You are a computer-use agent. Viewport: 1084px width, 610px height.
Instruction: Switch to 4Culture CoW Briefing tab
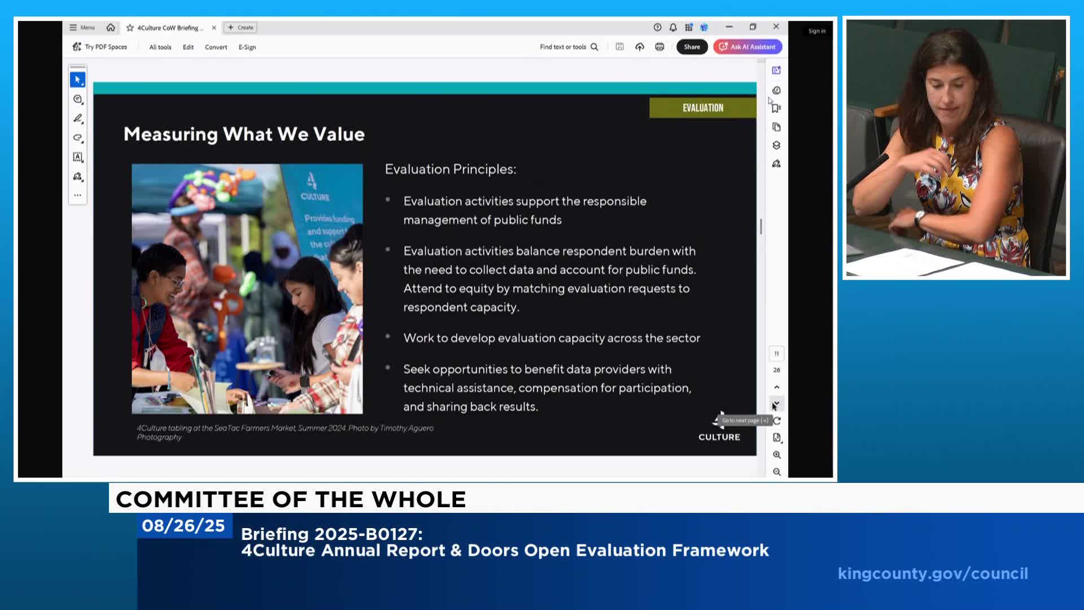click(170, 28)
